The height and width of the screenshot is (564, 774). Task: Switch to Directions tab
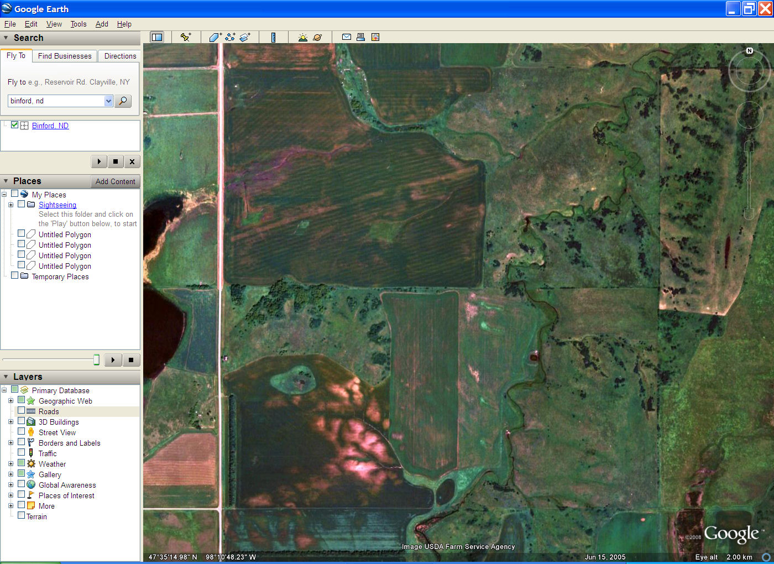[x=120, y=56]
